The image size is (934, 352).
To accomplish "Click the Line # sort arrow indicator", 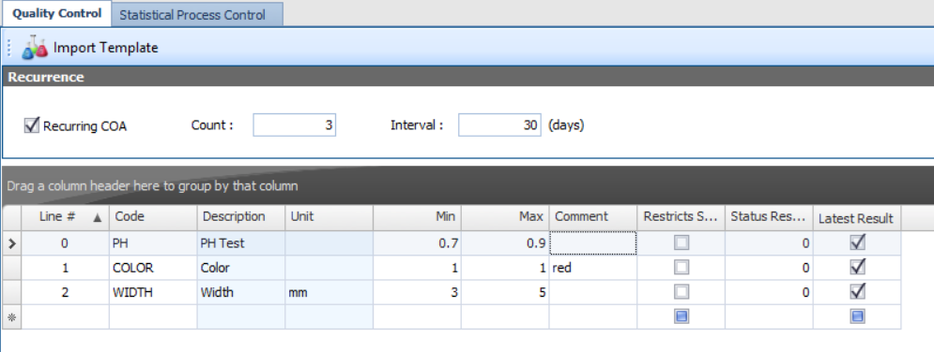I will 98,218.
